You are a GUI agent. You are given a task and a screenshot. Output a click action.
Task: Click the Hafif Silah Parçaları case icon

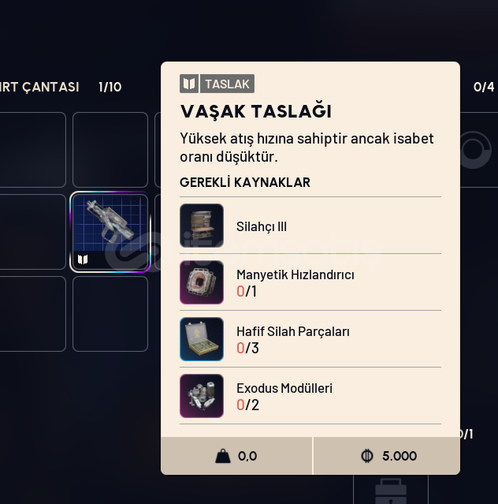[202, 339]
